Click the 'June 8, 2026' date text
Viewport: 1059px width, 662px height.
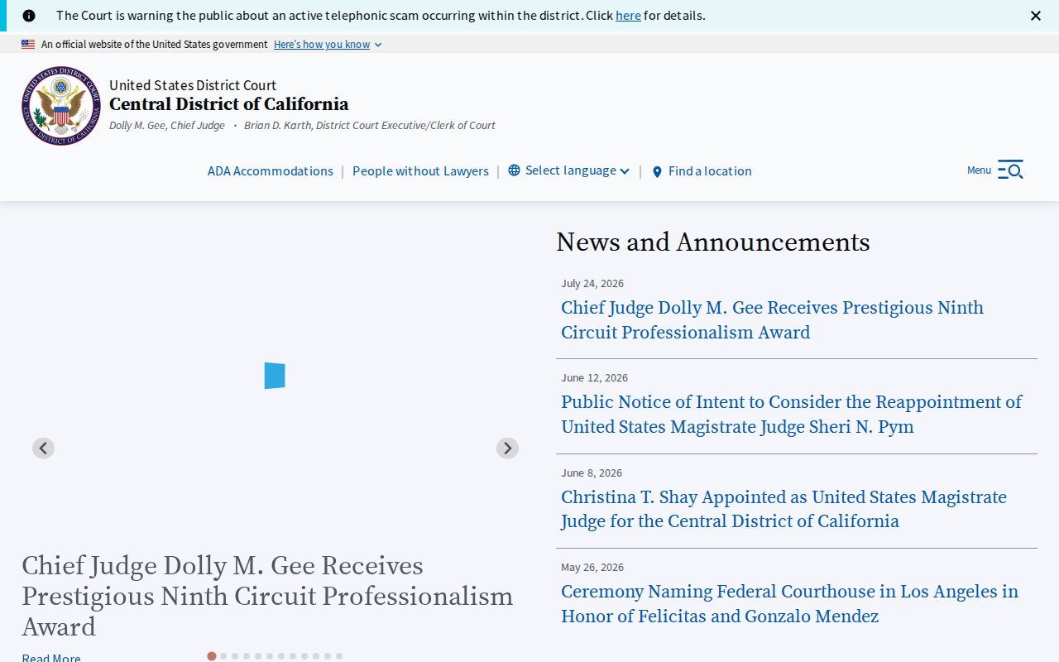pyautogui.click(x=592, y=473)
